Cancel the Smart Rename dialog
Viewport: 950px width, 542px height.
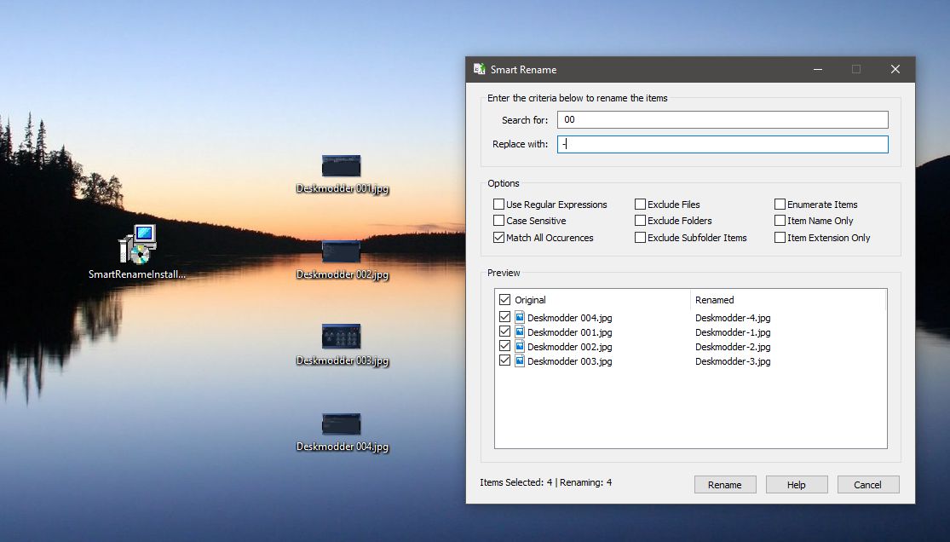click(x=867, y=484)
